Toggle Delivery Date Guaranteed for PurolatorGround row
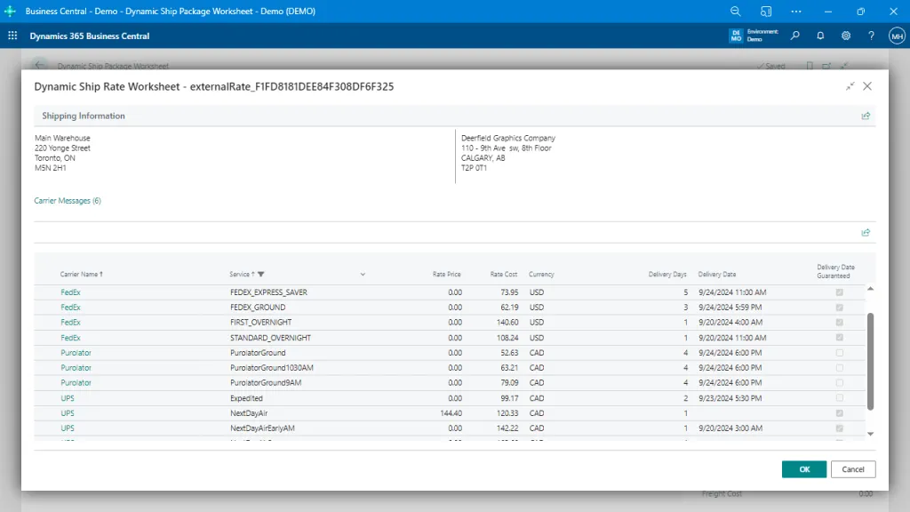The height and width of the screenshot is (512, 910). [x=838, y=353]
